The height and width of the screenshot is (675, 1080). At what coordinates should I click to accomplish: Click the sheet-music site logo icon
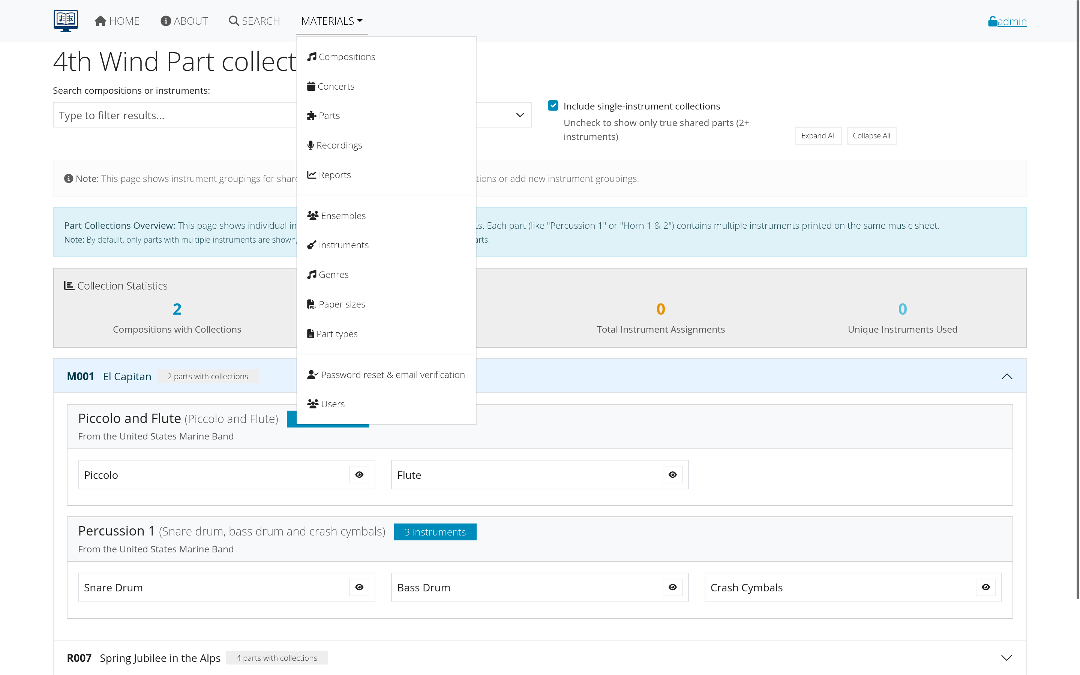(66, 20)
